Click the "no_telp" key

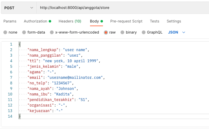(37, 83)
